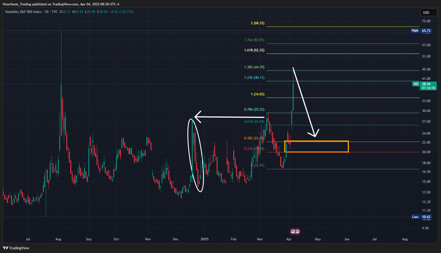Click the Heartbeat_Trading published caption

coord(61,4)
